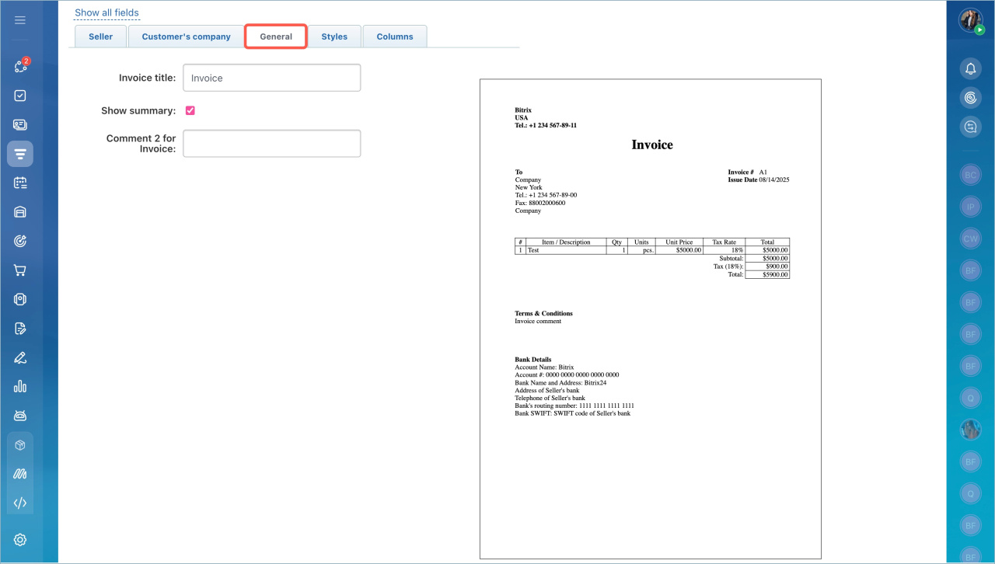Open the settings gear in sidebar
Image resolution: width=995 pixels, height=564 pixels.
(x=20, y=540)
